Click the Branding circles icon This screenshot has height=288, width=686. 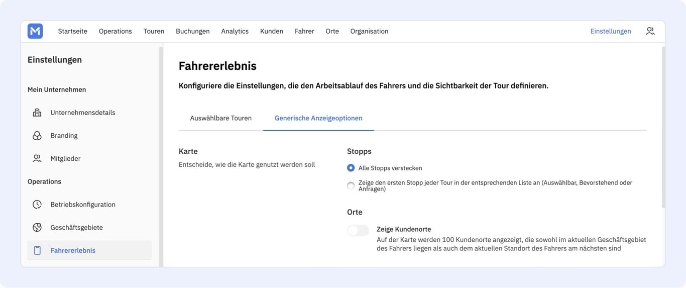click(37, 136)
